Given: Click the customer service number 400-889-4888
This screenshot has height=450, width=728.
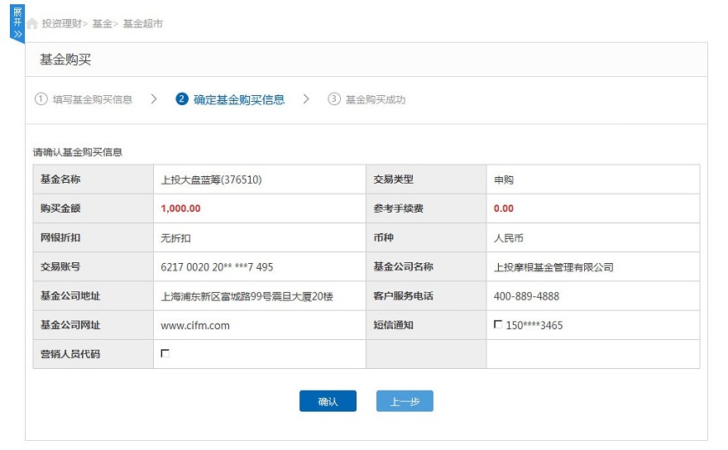Looking at the screenshot, I should pyautogui.click(x=526, y=296).
